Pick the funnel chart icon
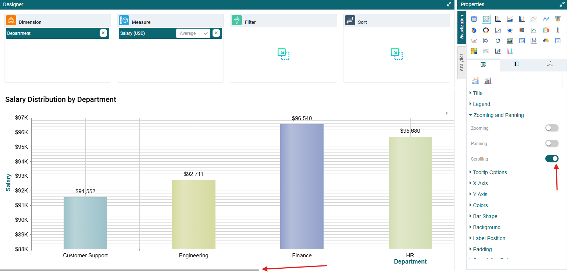The width and height of the screenshot is (567, 272). (x=557, y=19)
